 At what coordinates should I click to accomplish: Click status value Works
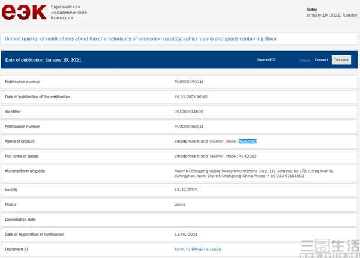[x=180, y=205]
